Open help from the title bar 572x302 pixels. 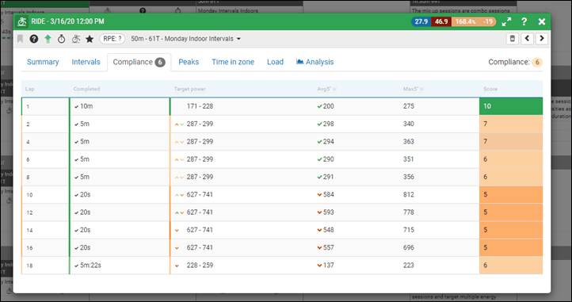click(524, 21)
